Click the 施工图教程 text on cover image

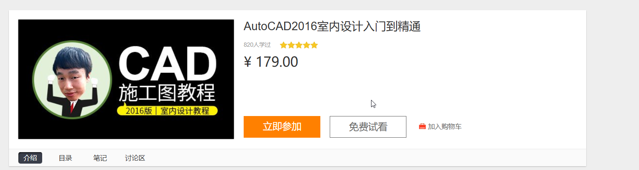[167, 93]
